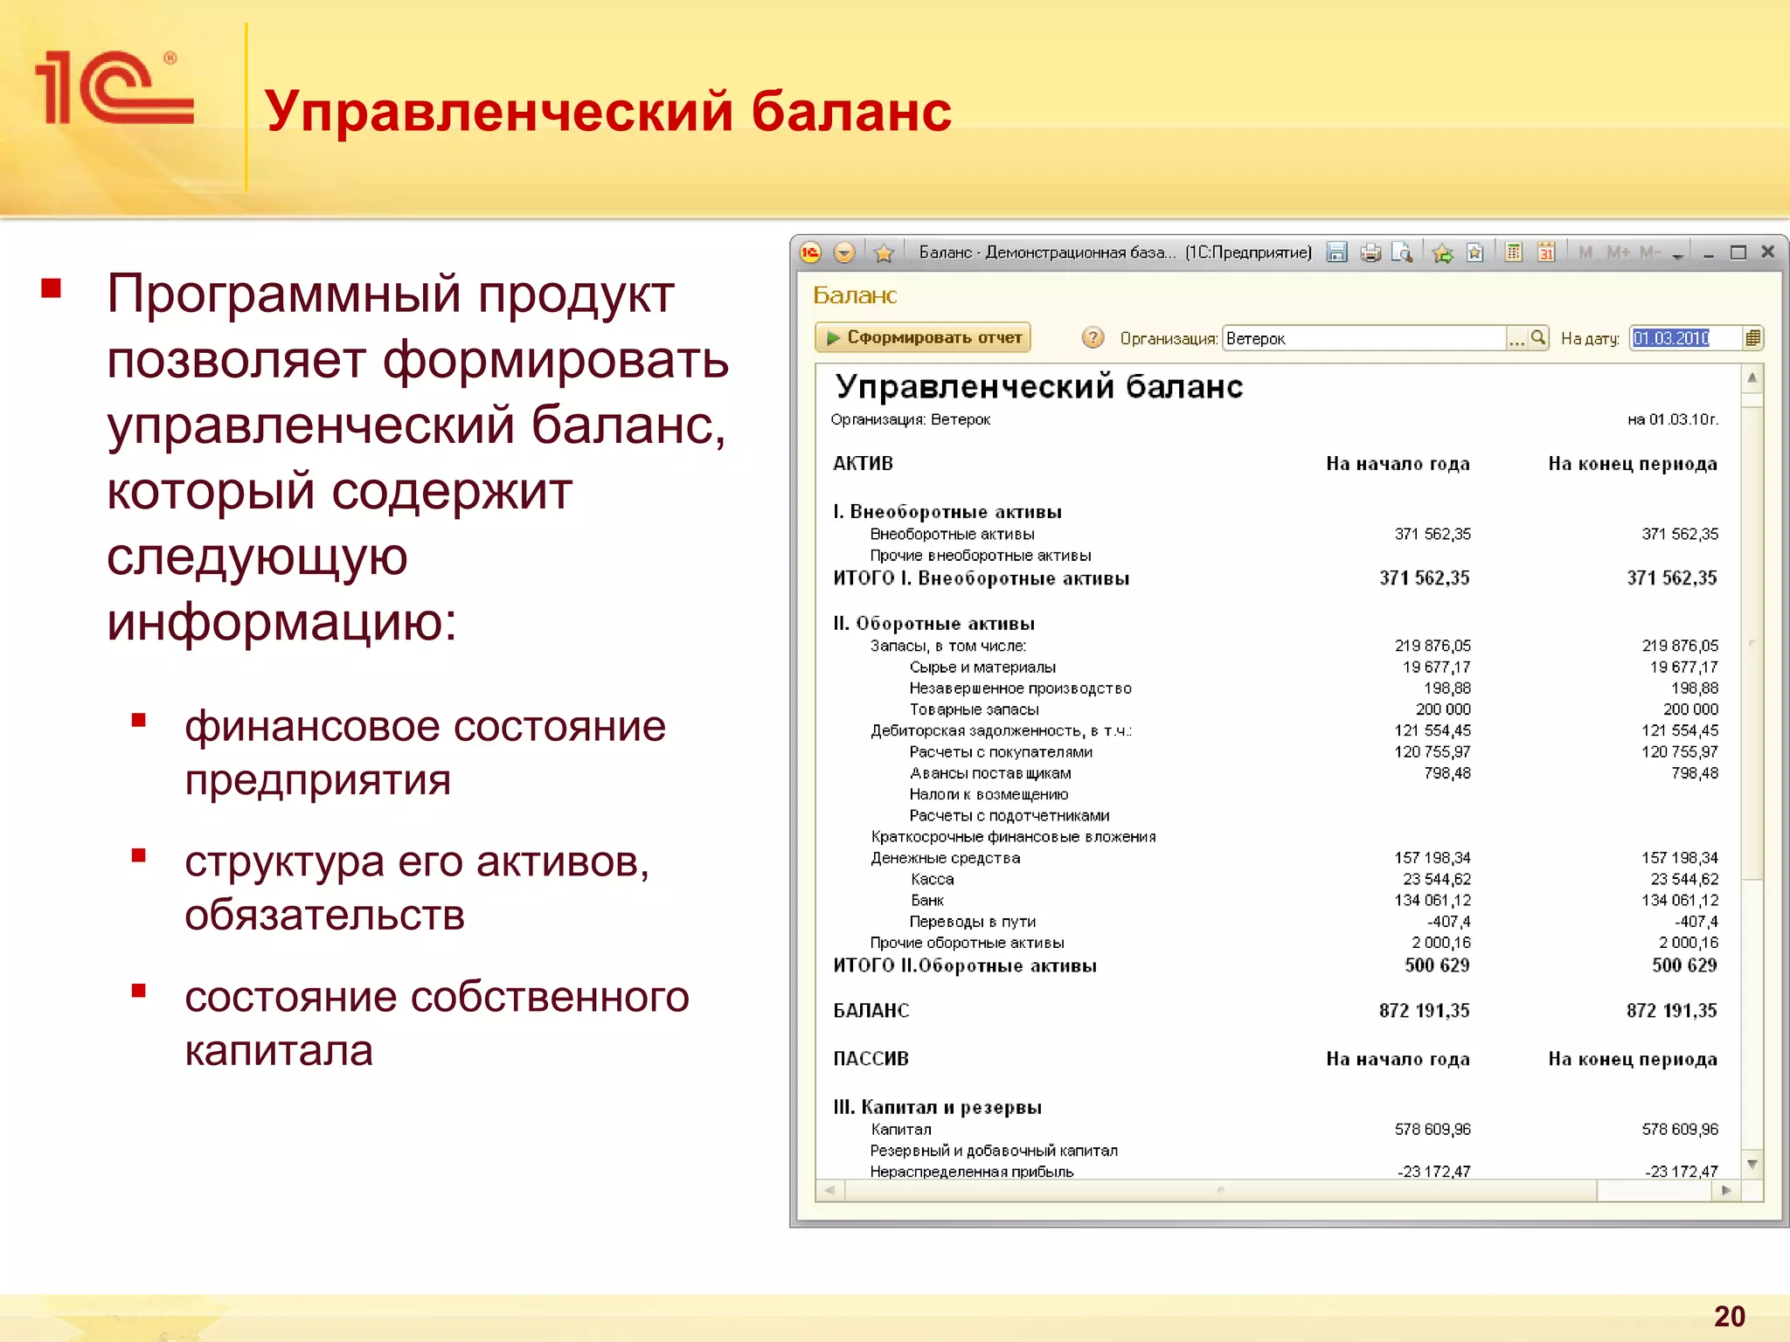Viewport: 1790px width, 1342px height.
Task: Select the Авансы поставщикам row
Action: click(1276, 773)
